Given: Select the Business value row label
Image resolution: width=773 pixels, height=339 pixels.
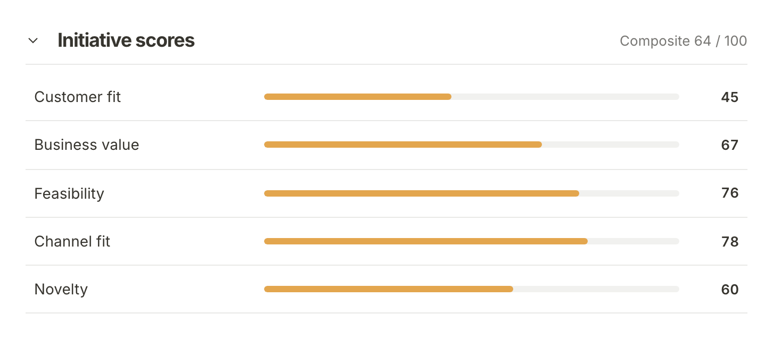Looking at the screenshot, I should (87, 145).
